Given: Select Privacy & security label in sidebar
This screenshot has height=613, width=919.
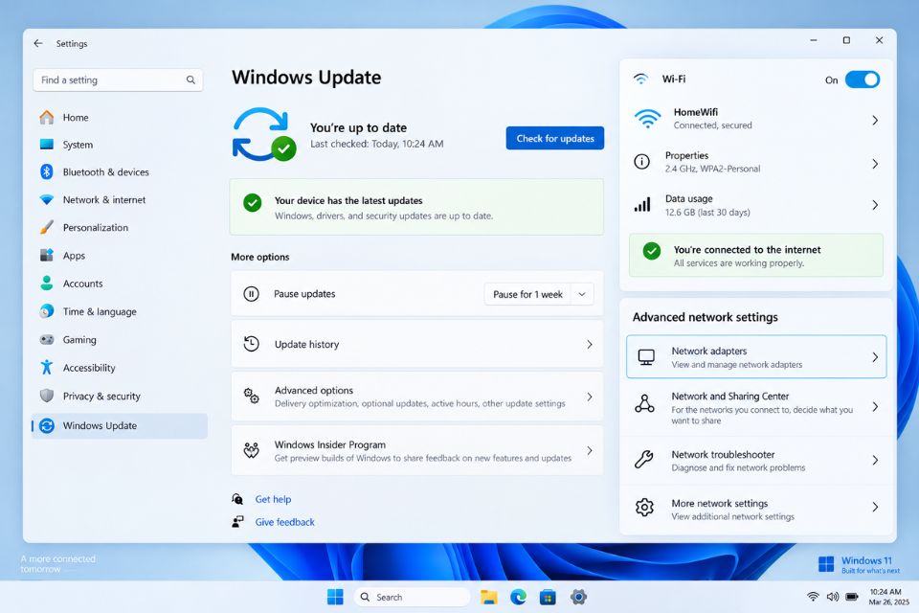Looking at the screenshot, I should [101, 396].
